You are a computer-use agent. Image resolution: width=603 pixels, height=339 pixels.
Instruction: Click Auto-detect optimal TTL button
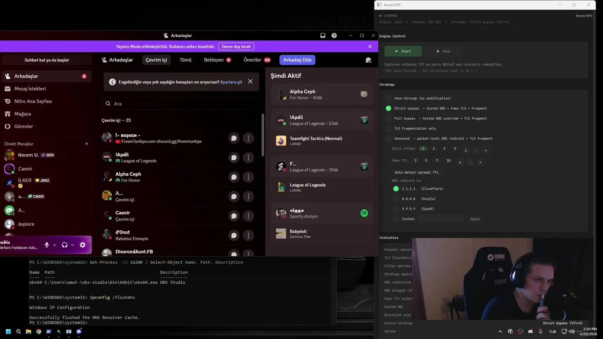point(416,172)
